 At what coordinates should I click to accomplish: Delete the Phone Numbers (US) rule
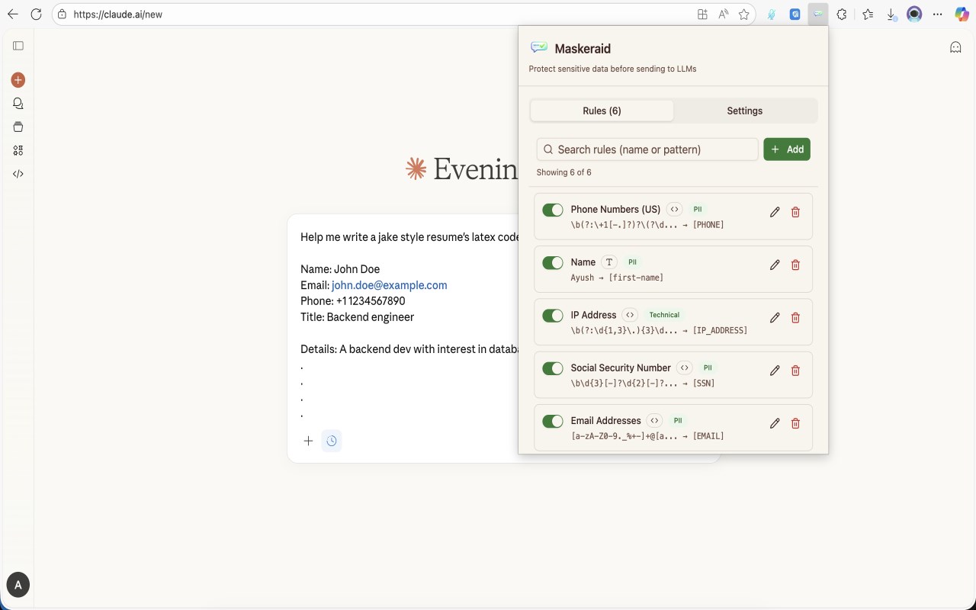[x=795, y=212]
